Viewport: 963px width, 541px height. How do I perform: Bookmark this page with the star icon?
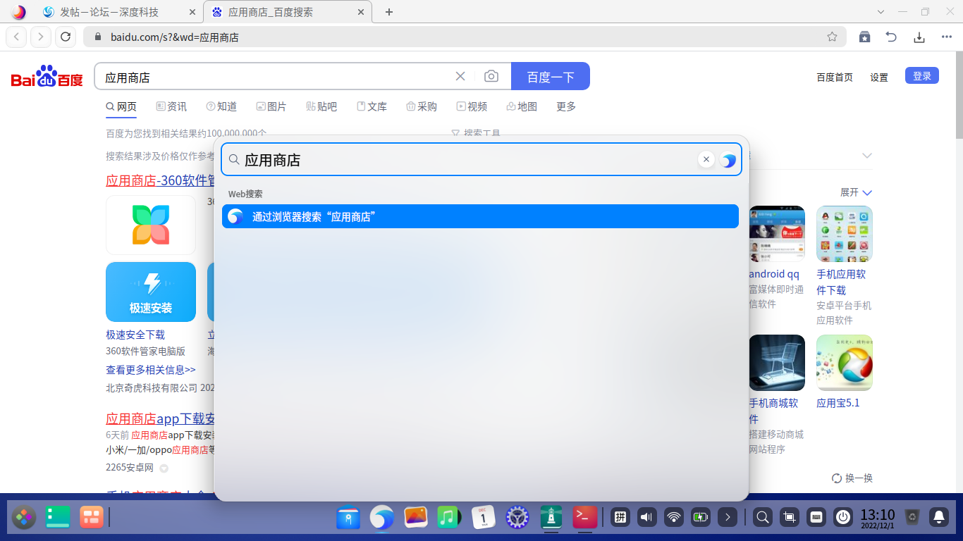[832, 37]
